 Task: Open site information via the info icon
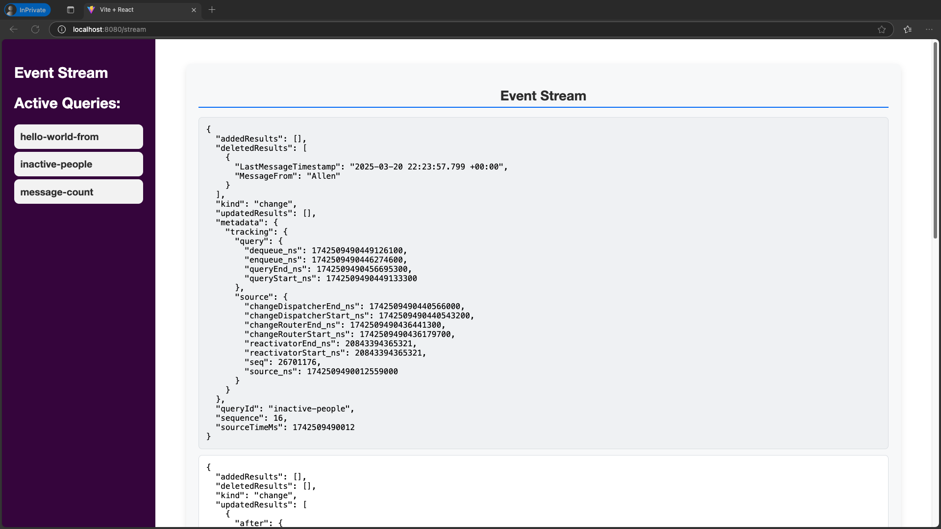click(x=61, y=29)
